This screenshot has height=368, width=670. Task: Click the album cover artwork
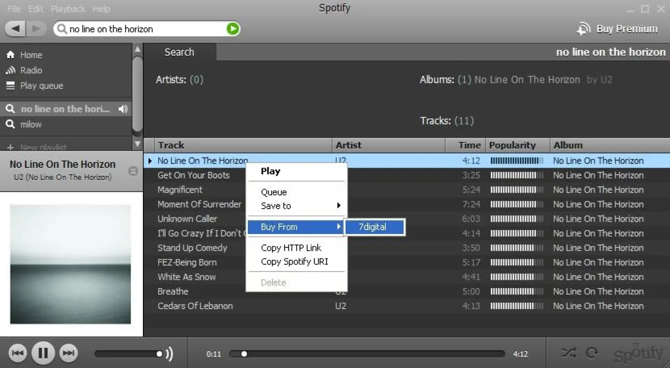click(x=70, y=264)
